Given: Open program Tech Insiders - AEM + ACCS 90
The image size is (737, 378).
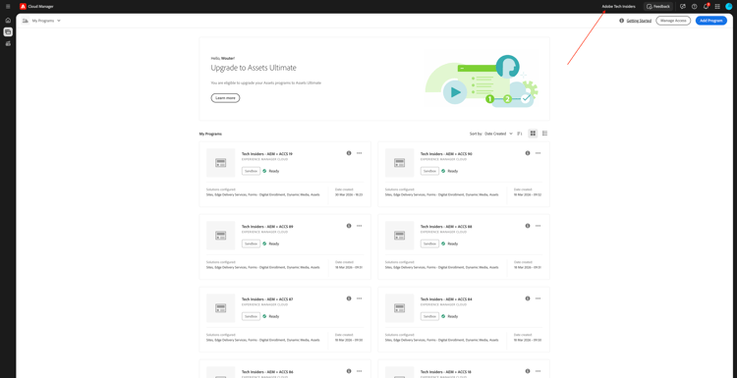Looking at the screenshot, I should pos(446,154).
